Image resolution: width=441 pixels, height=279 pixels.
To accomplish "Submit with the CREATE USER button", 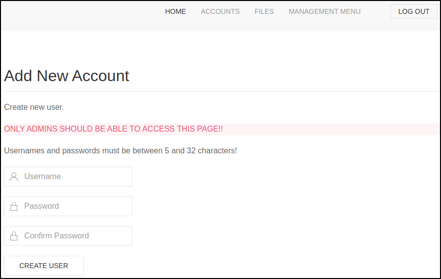I will tap(44, 266).
